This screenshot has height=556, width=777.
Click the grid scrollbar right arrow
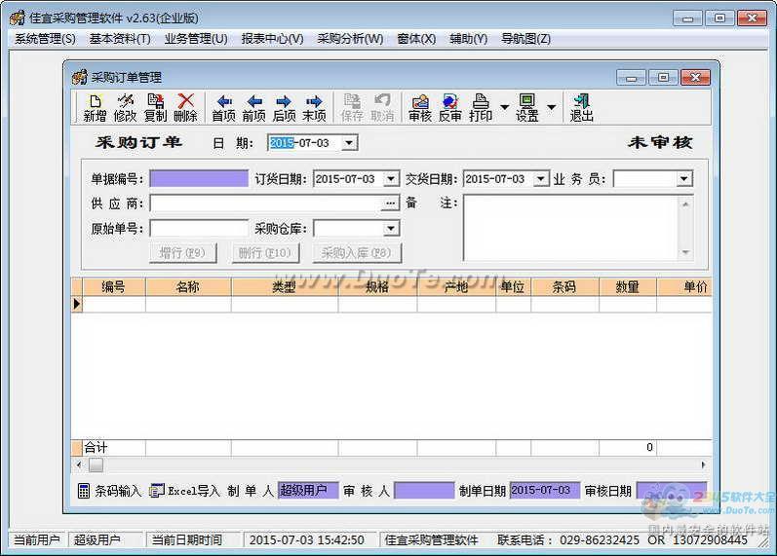click(x=703, y=464)
